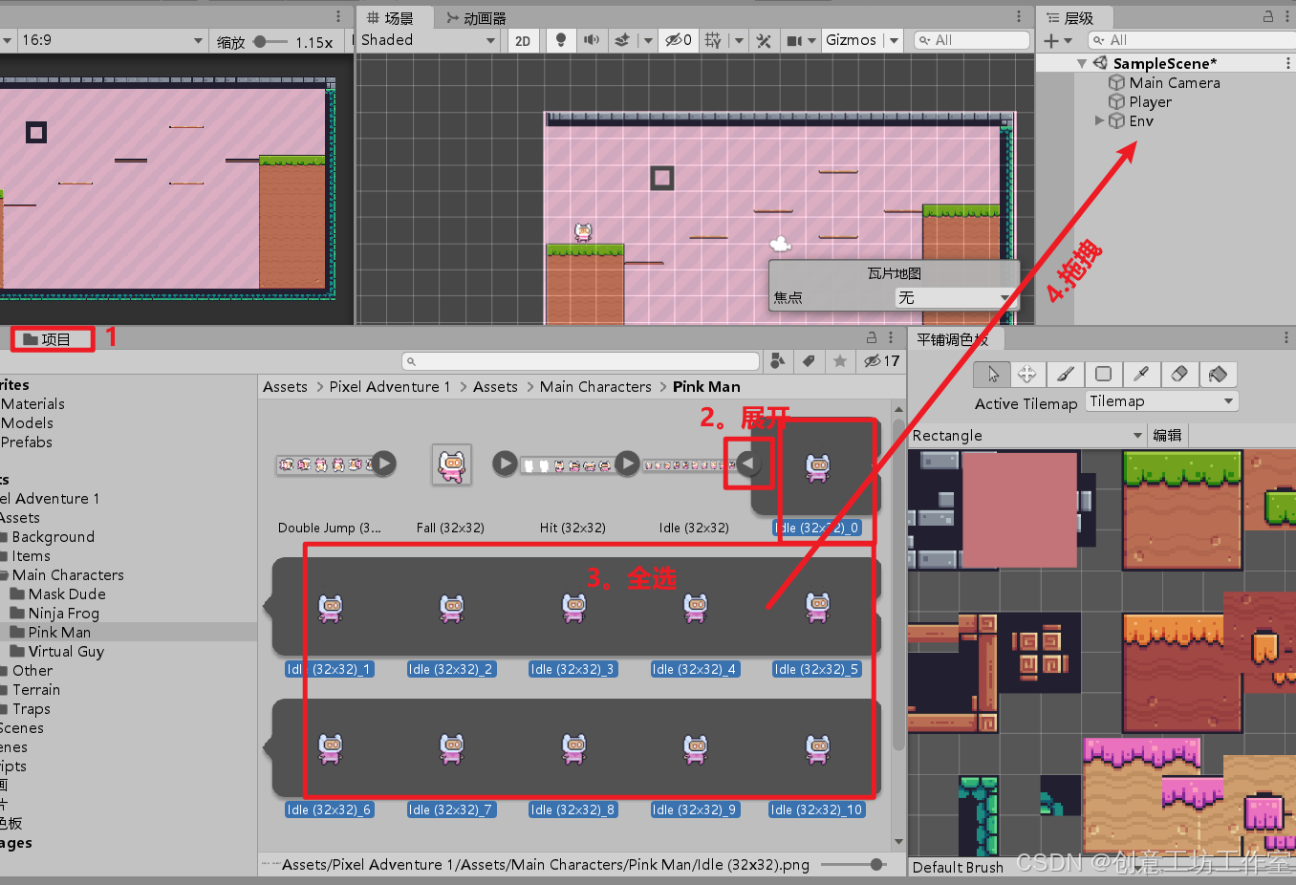Select Idle (32x32)_10 sprite

pos(817,748)
